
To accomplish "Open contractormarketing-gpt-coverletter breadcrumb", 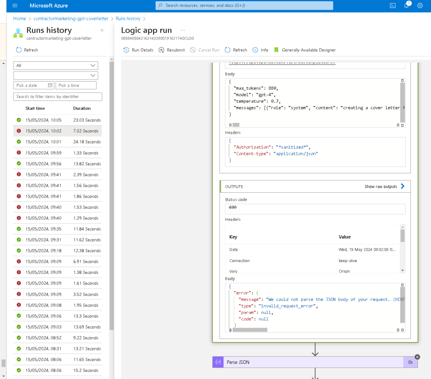I will point(71,19).
